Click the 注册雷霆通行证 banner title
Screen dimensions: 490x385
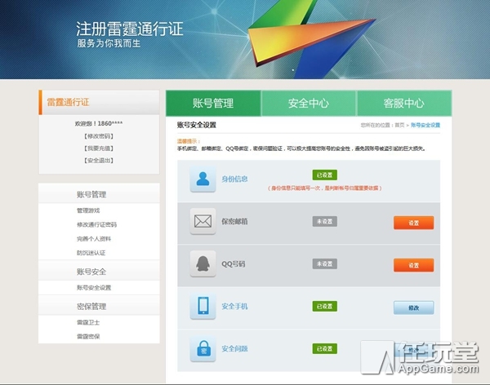[130, 29]
